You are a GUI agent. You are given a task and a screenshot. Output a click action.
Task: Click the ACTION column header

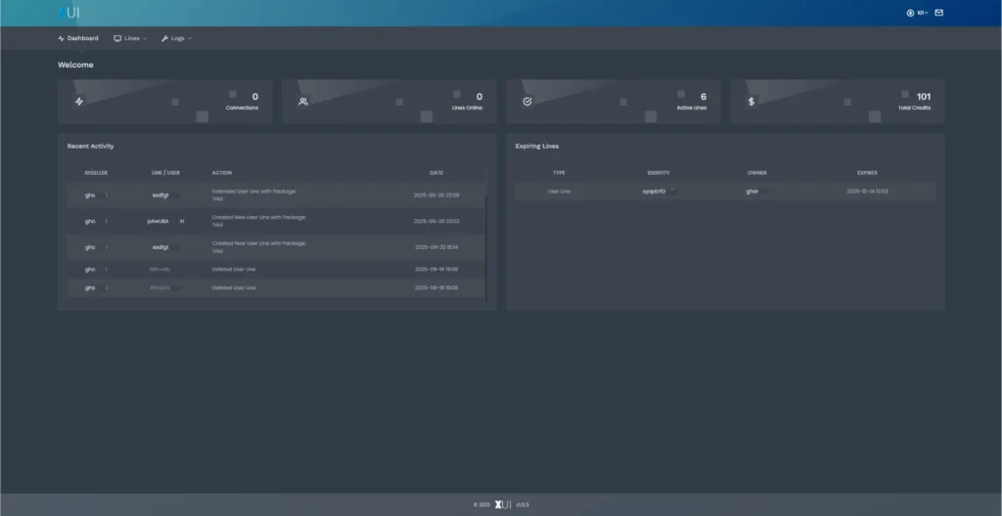point(222,173)
